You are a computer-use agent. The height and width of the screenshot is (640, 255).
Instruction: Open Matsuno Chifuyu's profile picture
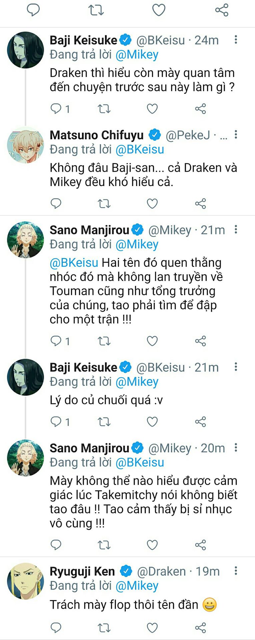(25, 145)
